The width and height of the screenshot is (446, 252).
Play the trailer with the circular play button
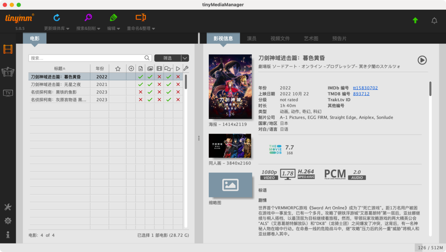coord(422,60)
